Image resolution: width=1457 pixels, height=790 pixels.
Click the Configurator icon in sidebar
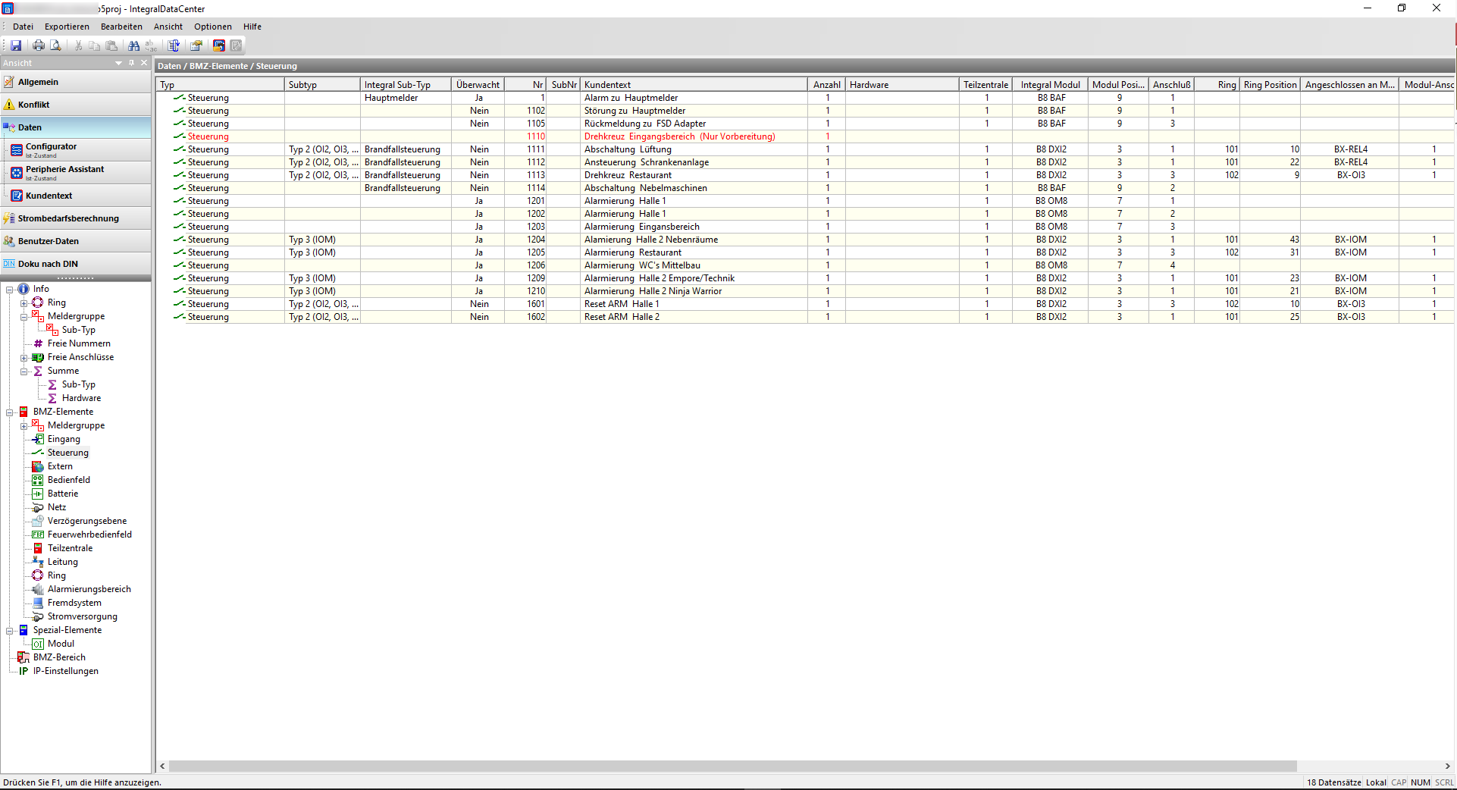point(17,150)
